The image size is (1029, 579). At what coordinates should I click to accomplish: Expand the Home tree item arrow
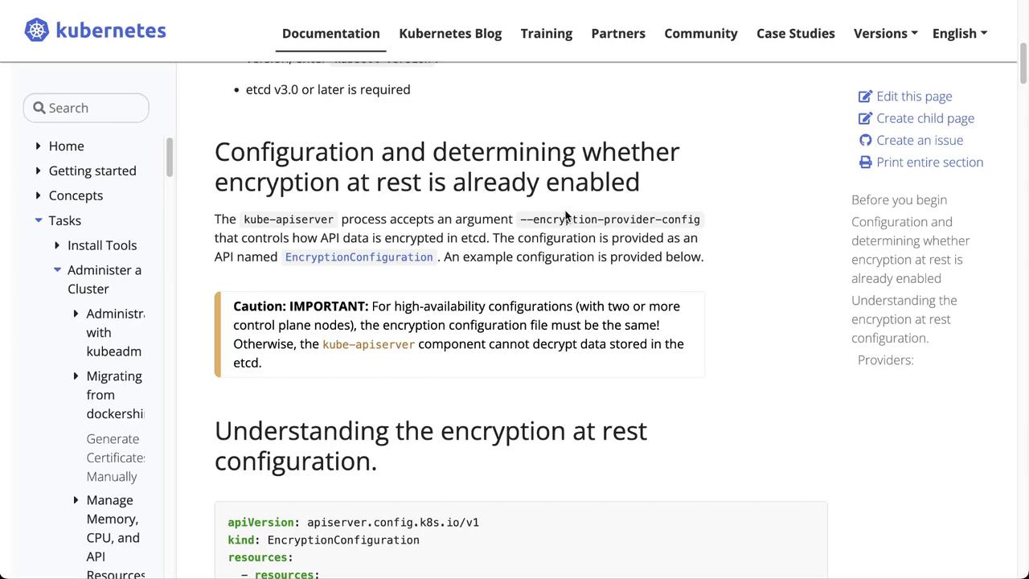38,146
